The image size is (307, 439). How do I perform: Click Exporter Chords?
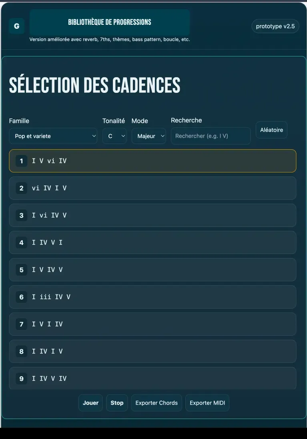pos(156,403)
